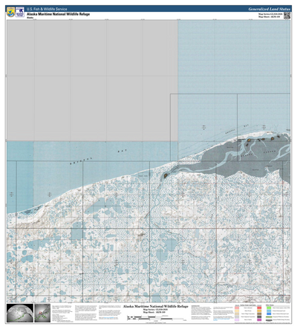This screenshot has width=297, height=329.
Task: Pick the magenta legend swatch
Action: click(x=259, y=319)
